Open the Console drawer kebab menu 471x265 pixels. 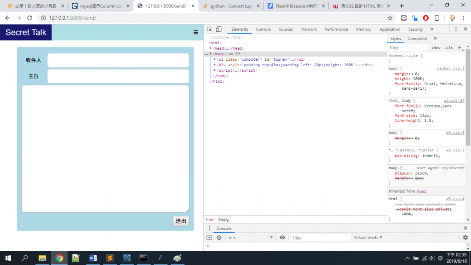[x=209, y=228]
